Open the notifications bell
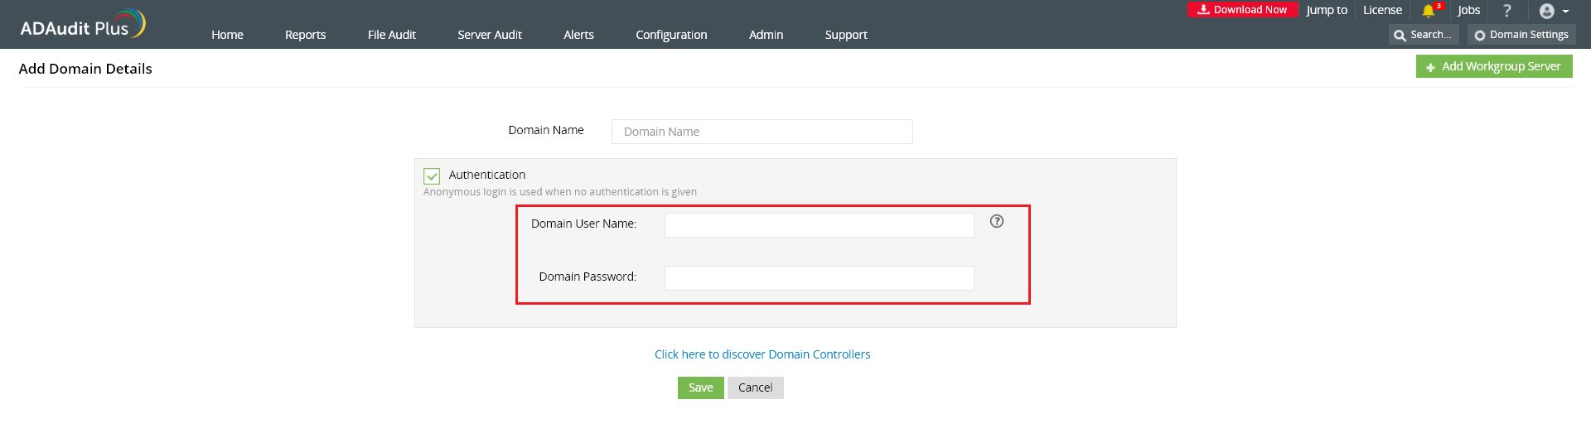Screen dimensions: 1591x438 (x=1428, y=11)
